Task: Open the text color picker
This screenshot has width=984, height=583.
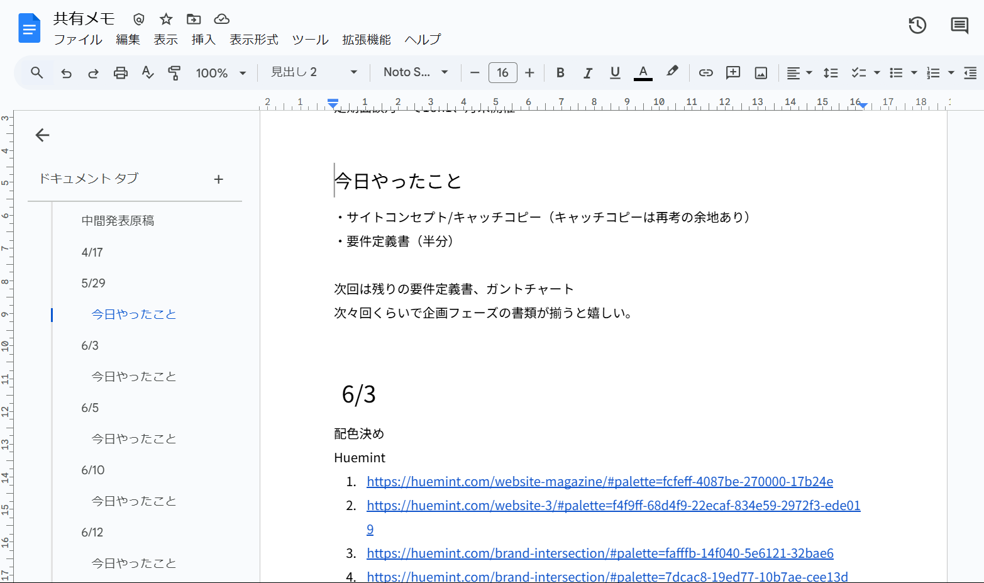Action: [643, 73]
